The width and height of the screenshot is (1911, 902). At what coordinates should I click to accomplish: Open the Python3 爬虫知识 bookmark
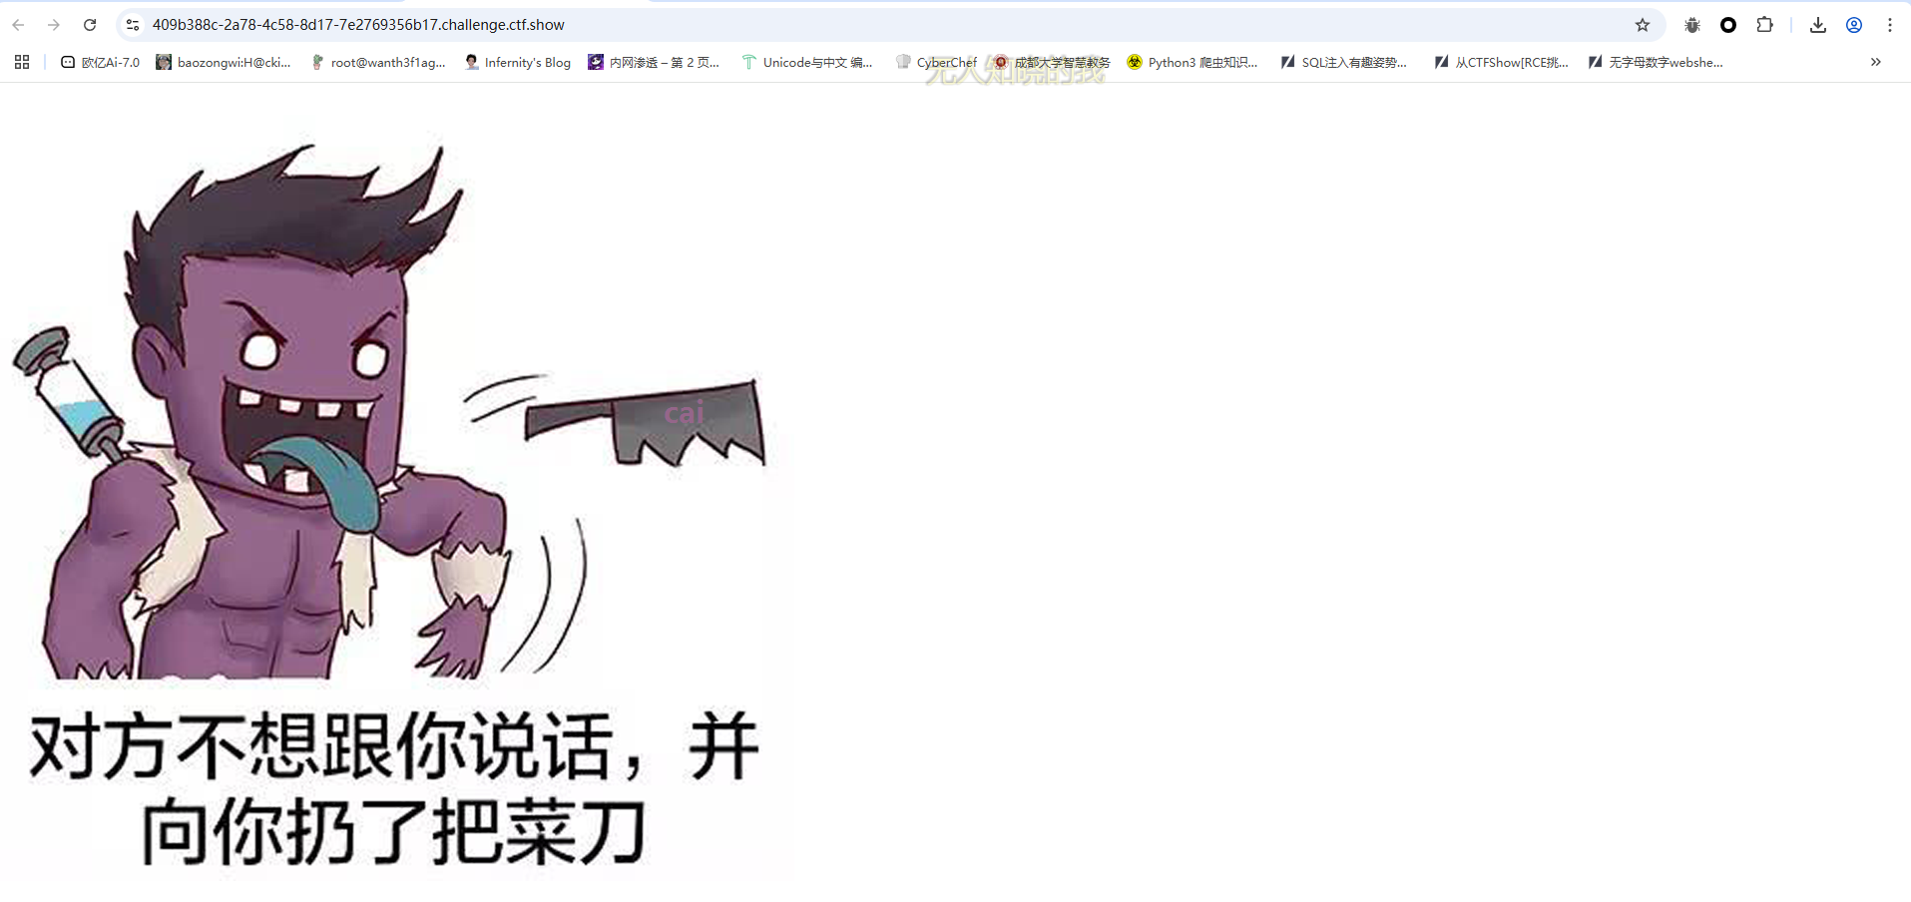click(x=1193, y=62)
